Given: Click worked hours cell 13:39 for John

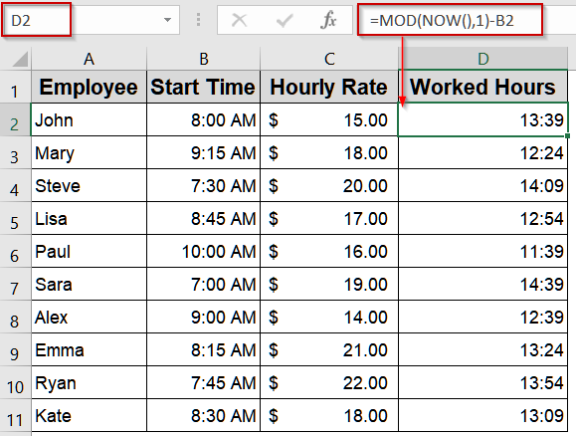Looking at the screenshot, I should (483, 119).
